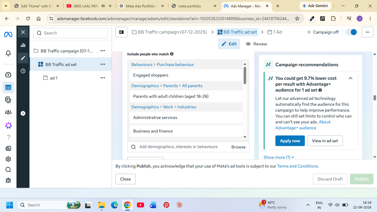
Task: Open the Chrome extensions puzzle icon
Action: tap(333, 19)
